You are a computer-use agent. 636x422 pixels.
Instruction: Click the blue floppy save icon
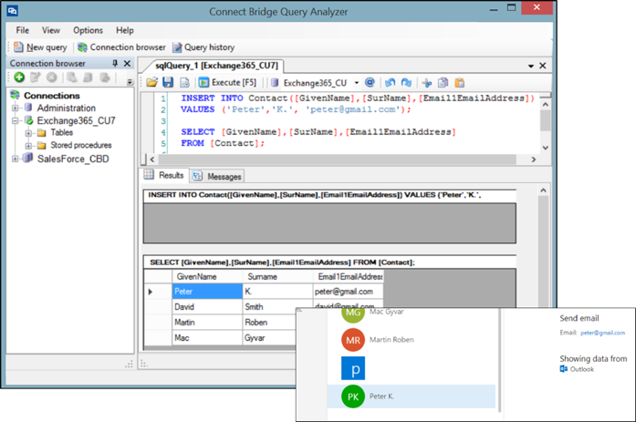coord(168,83)
